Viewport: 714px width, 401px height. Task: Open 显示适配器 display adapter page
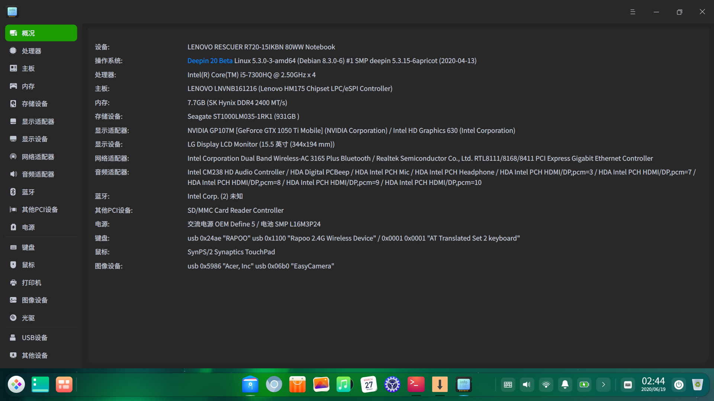click(41, 121)
